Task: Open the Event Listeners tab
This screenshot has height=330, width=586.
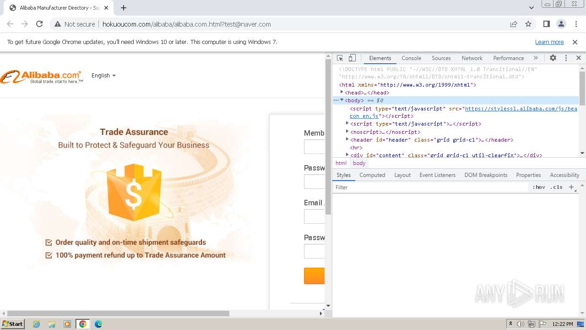Action: 437,175
